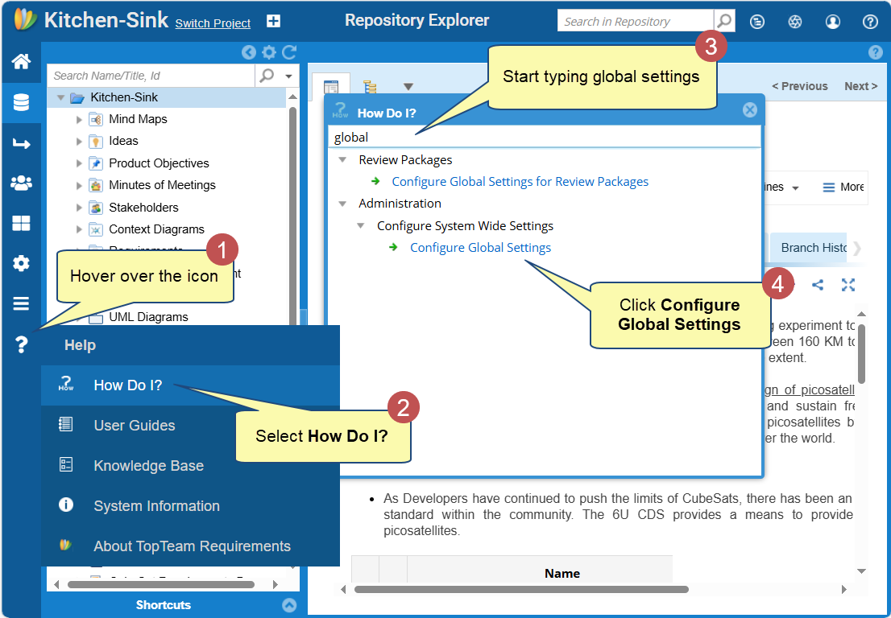Open the More menu
Image resolution: width=891 pixels, height=618 pixels.
pos(843,187)
